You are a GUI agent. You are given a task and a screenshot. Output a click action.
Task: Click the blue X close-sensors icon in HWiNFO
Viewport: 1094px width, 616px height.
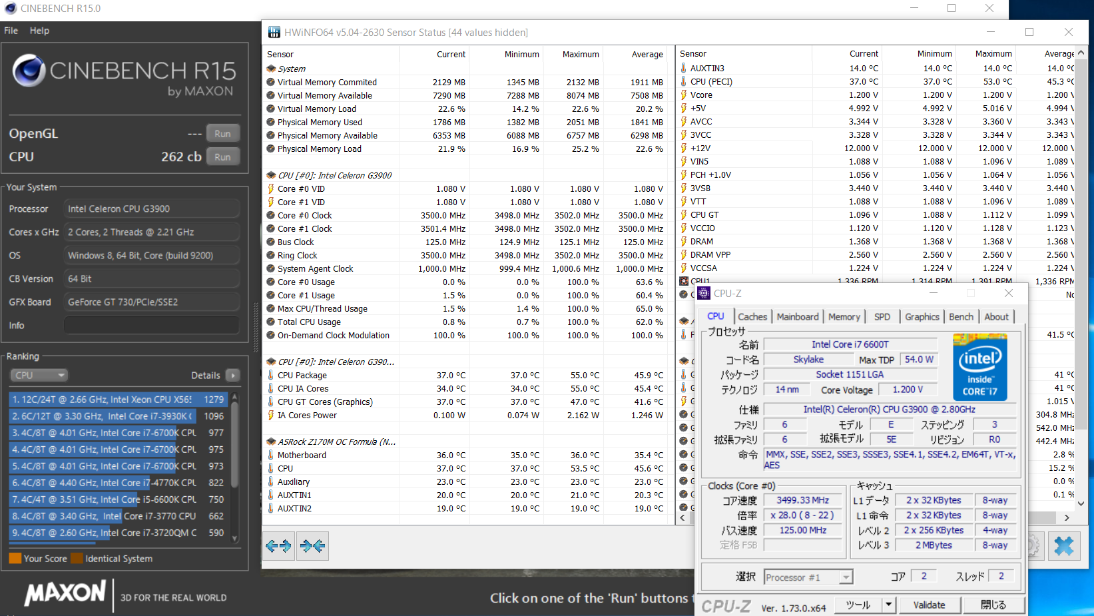1063,547
